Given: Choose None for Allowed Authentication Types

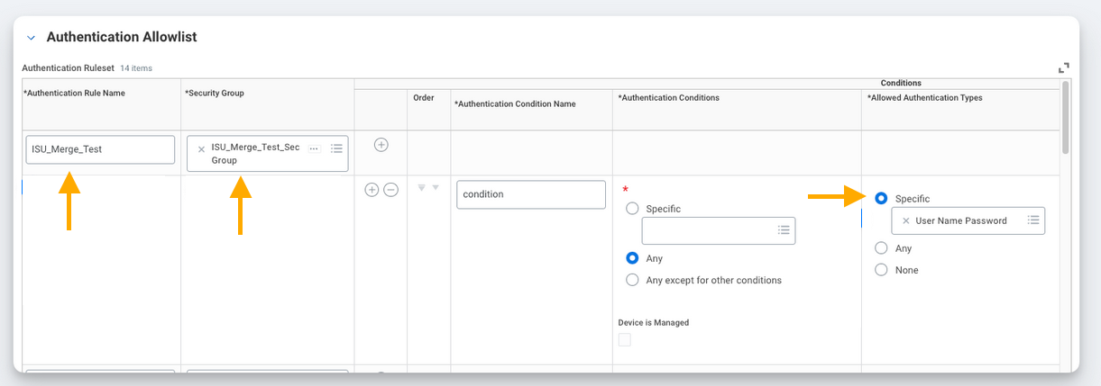Looking at the screenshot, I should pyautogui.click(x=881, y=270).
